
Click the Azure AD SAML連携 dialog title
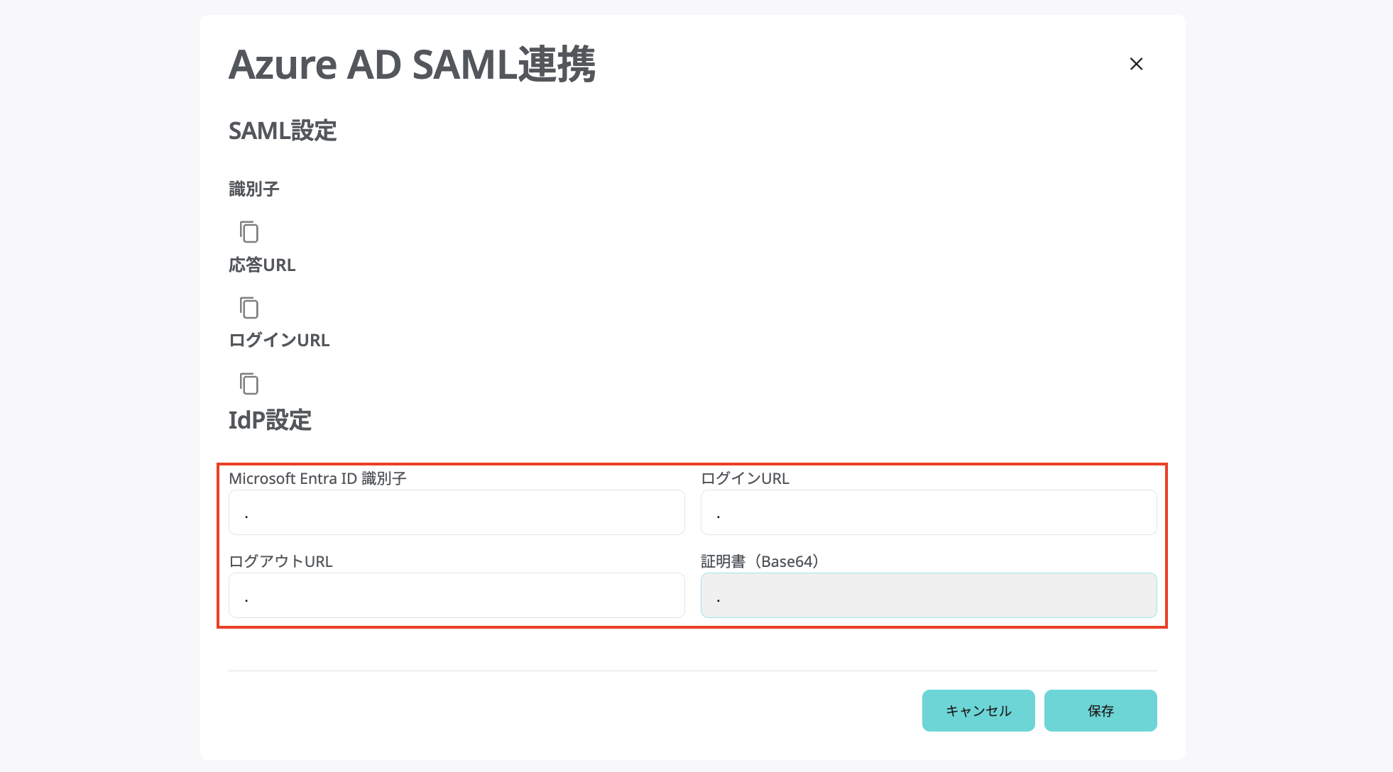(412, 65)
